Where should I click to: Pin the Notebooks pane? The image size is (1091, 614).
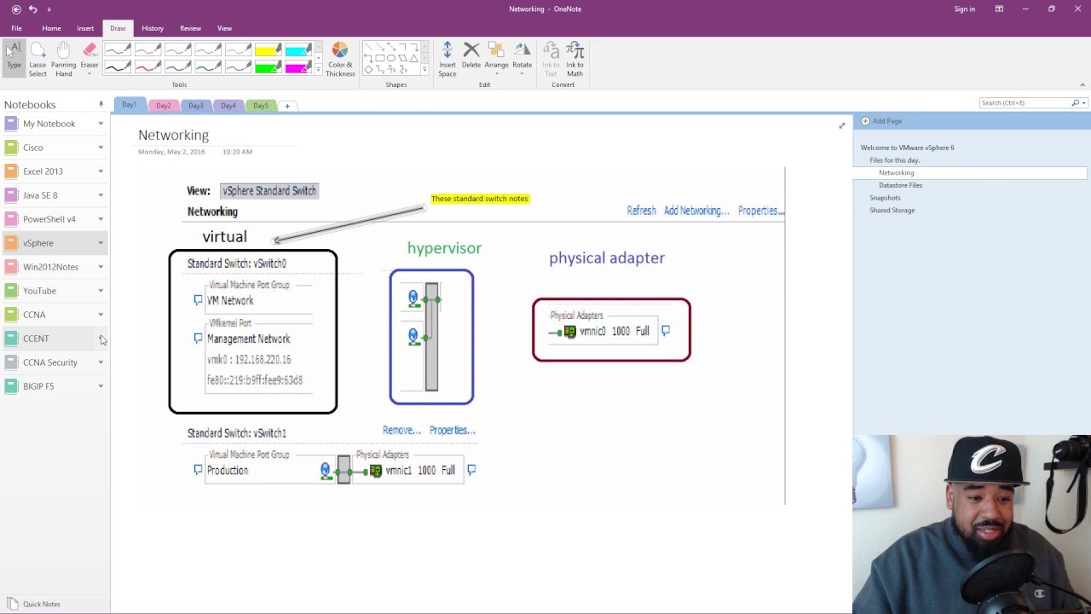[x=101, y=104]
